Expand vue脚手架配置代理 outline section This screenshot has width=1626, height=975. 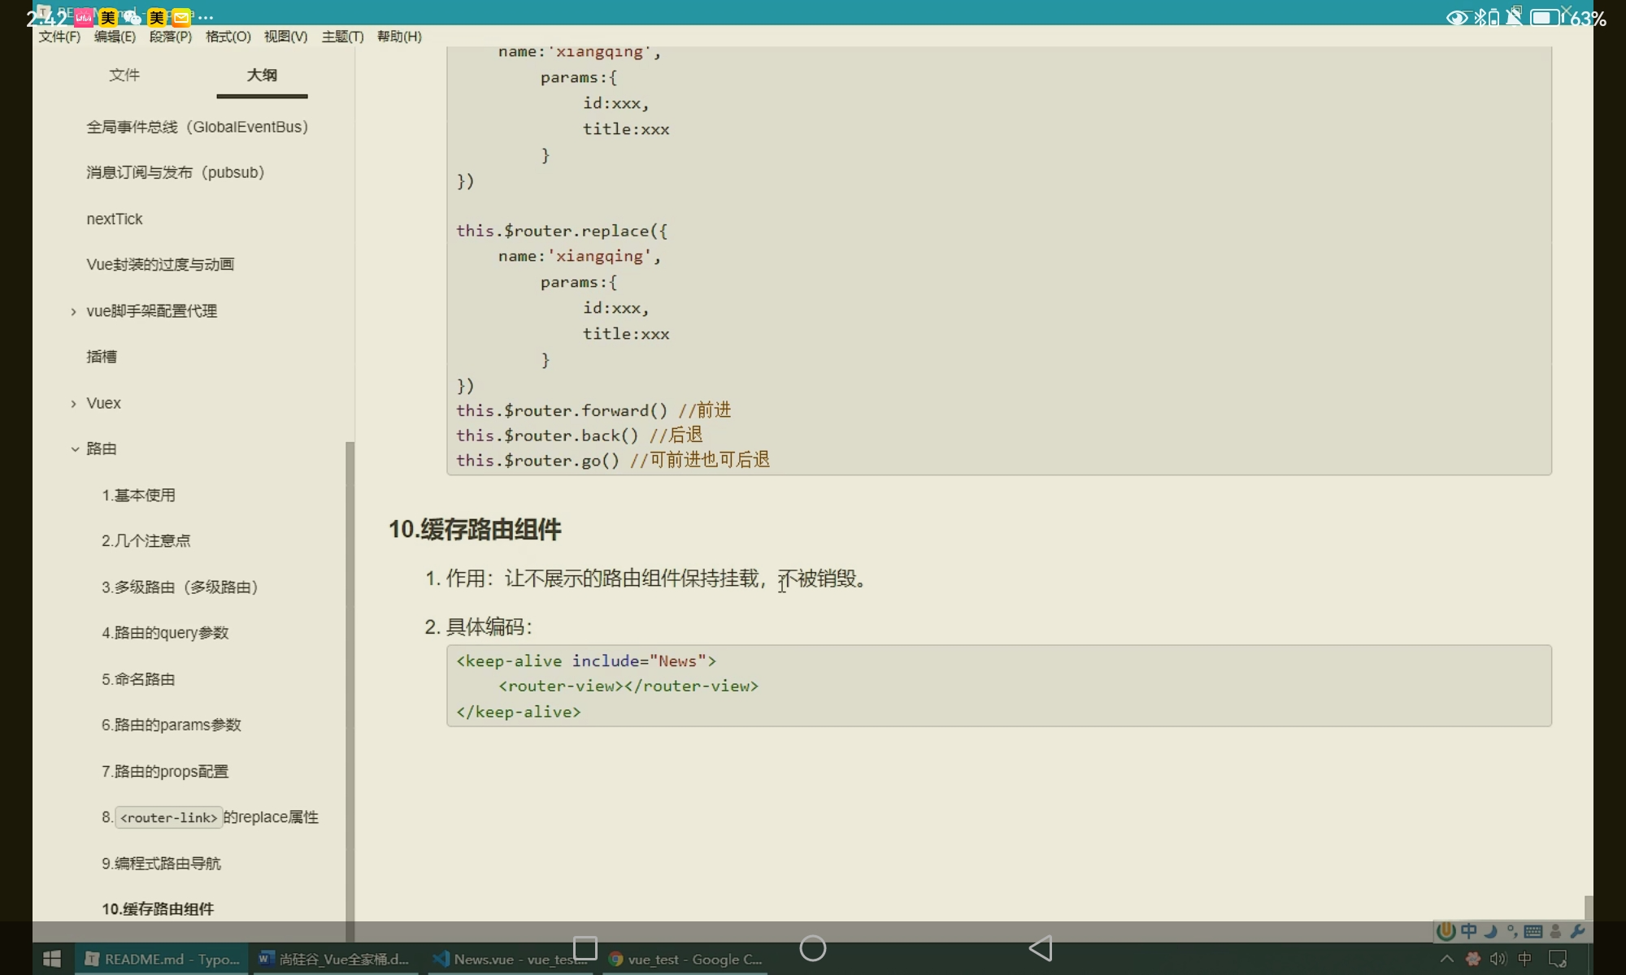point(74,312)
